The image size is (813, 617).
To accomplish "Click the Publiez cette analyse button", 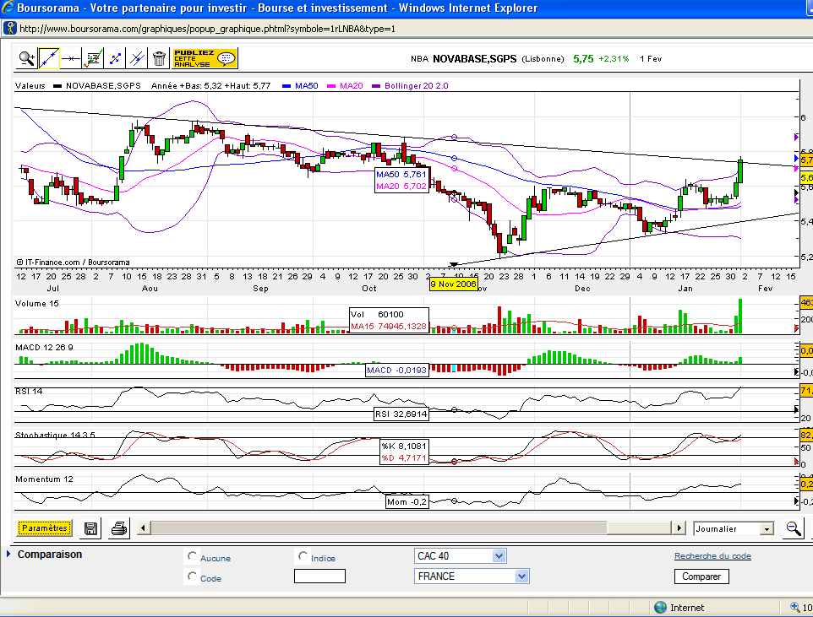I will [205, 58].
